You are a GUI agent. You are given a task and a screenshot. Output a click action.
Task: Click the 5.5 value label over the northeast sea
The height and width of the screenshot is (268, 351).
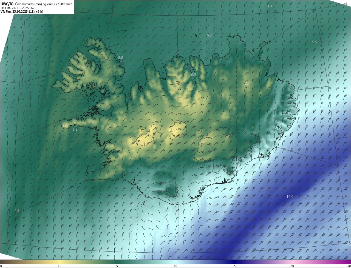pos(315,42)
